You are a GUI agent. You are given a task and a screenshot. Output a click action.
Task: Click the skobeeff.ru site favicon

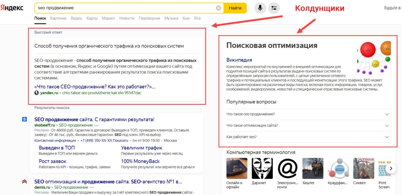click(x=24, y=119)
